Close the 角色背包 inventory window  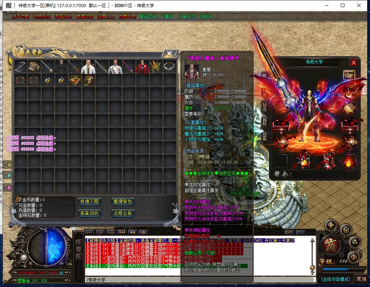pyautogui.click(x=169, y=54)
